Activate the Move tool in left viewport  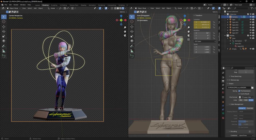pyautogui.click(x=4, y=26)
